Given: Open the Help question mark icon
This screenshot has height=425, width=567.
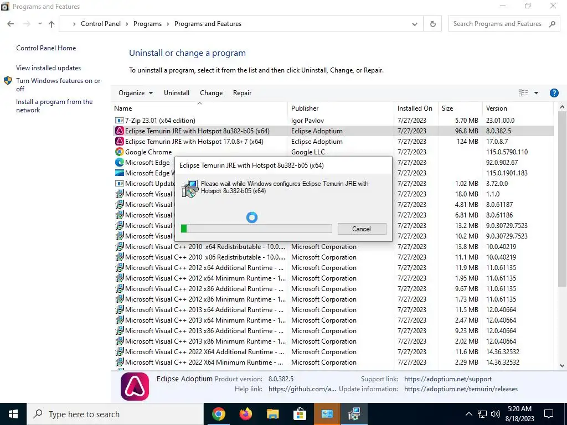Looking at the screenshot, I should 554,93.
